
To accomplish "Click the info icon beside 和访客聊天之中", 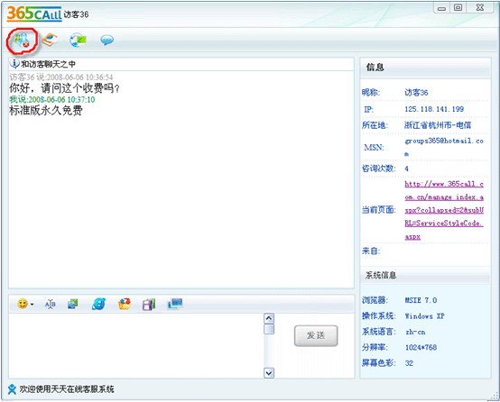I will (x=14, y=64).
